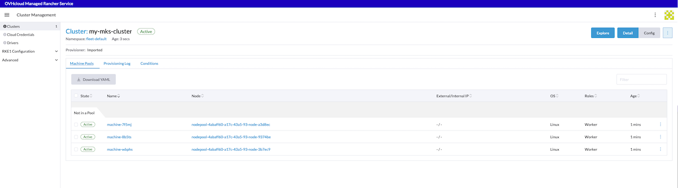This screenshot has height=188, width=678.
Task: Sort table by Name column arrow
Action: [119, 96]
